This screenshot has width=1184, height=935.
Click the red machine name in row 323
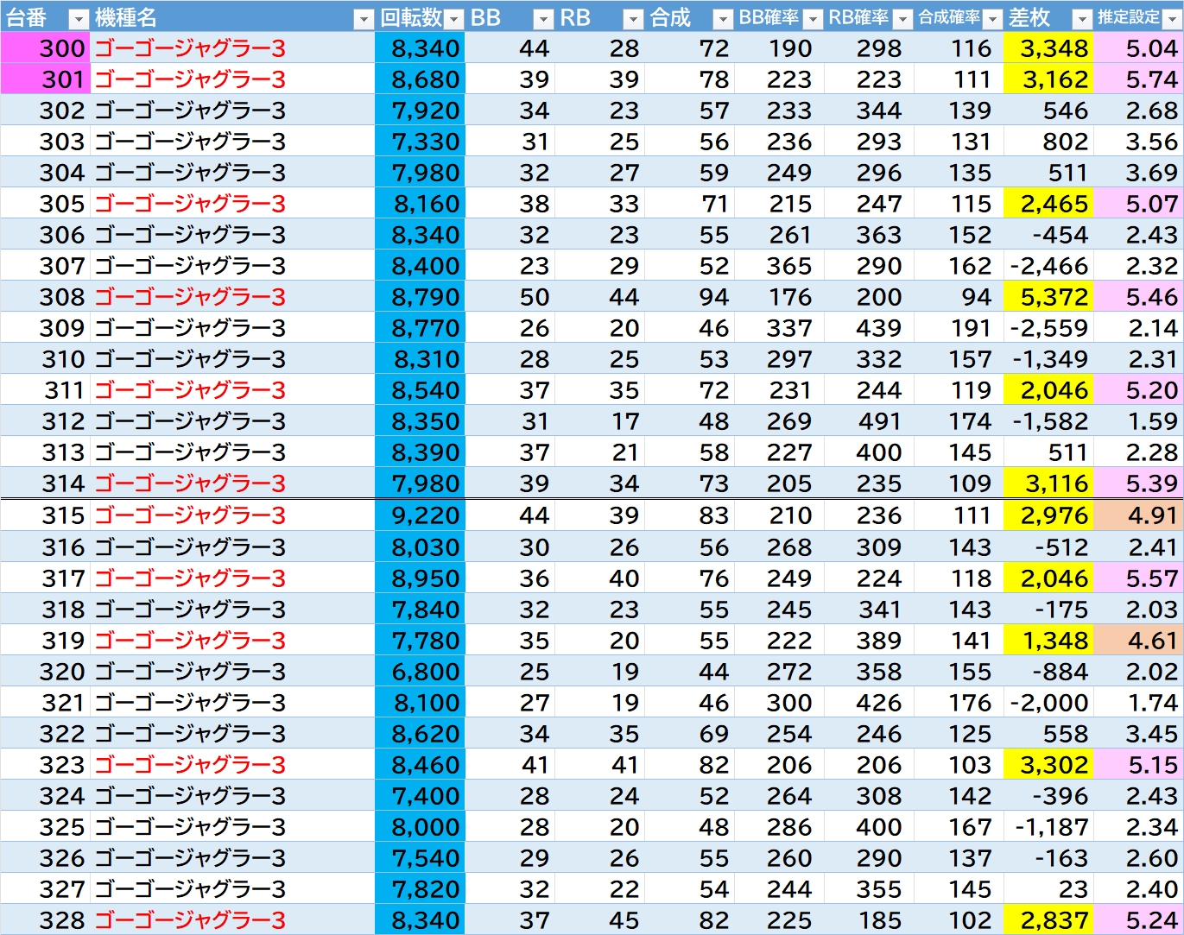(x=190, y=765)
